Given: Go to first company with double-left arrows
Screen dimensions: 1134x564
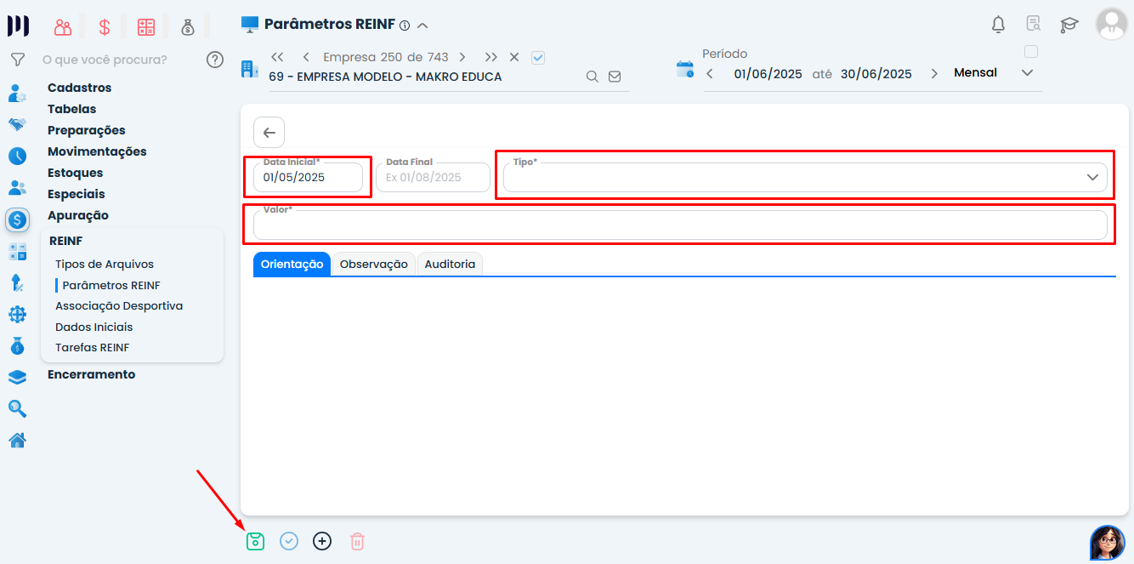Looking at the screenshot, I should click(x=277, y=57).
